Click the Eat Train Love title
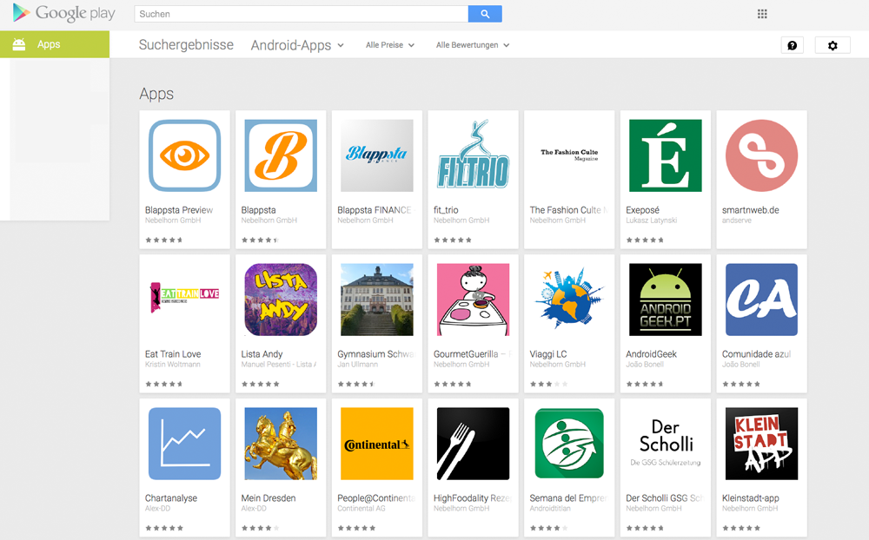Viewport: 869px width, 540px height. [x=173, y=354]
